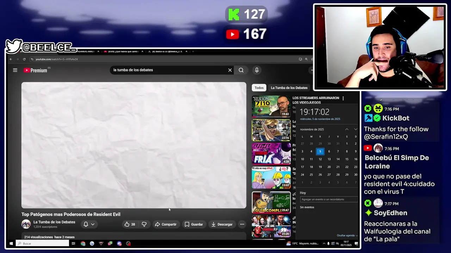Click the 214 visualizaciones hace 2 meses text
Viewport: 451px width, 253px height.
click(49, 237)
